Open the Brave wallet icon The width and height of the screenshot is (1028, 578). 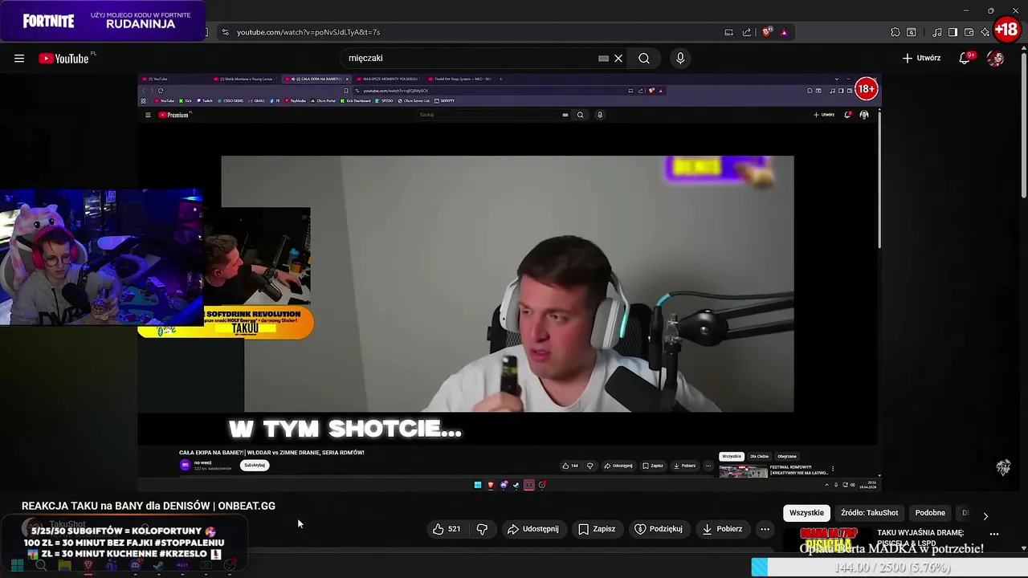[969, 32]
